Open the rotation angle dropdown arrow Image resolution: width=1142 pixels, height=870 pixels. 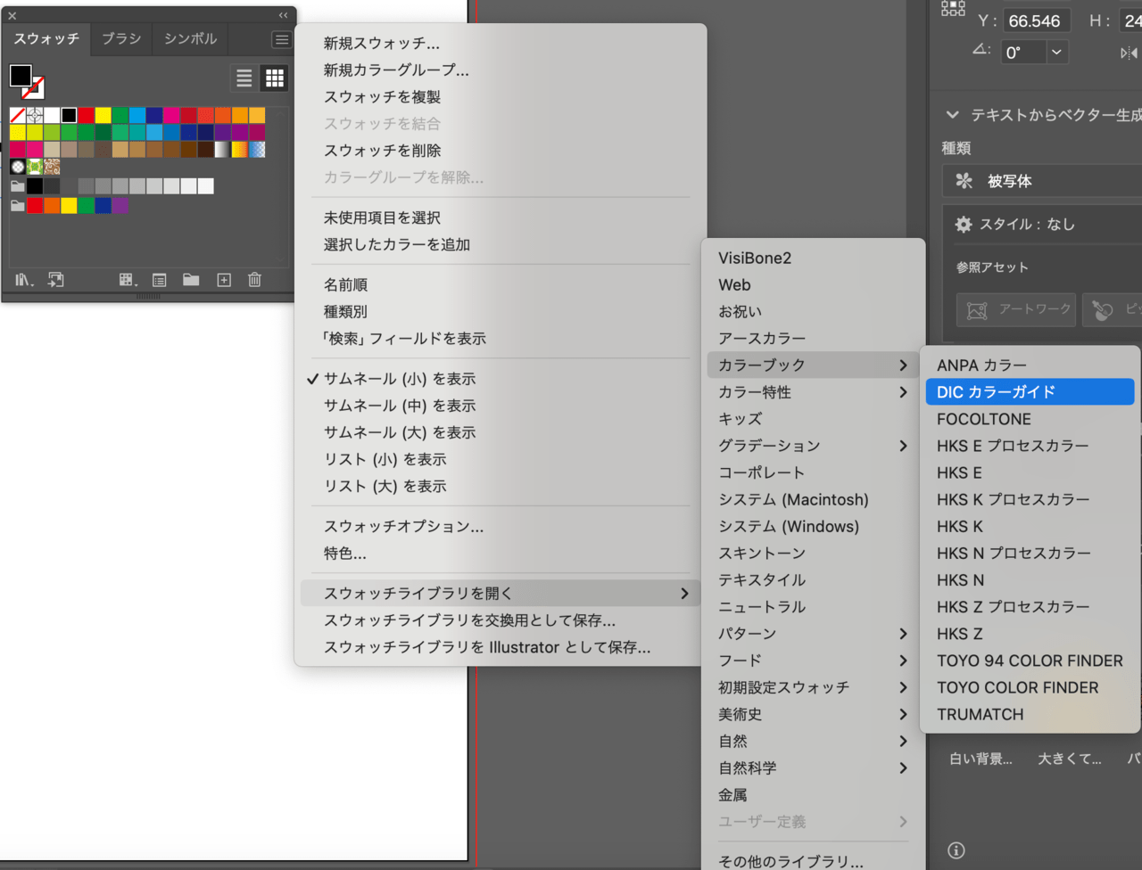[1056, 53]
